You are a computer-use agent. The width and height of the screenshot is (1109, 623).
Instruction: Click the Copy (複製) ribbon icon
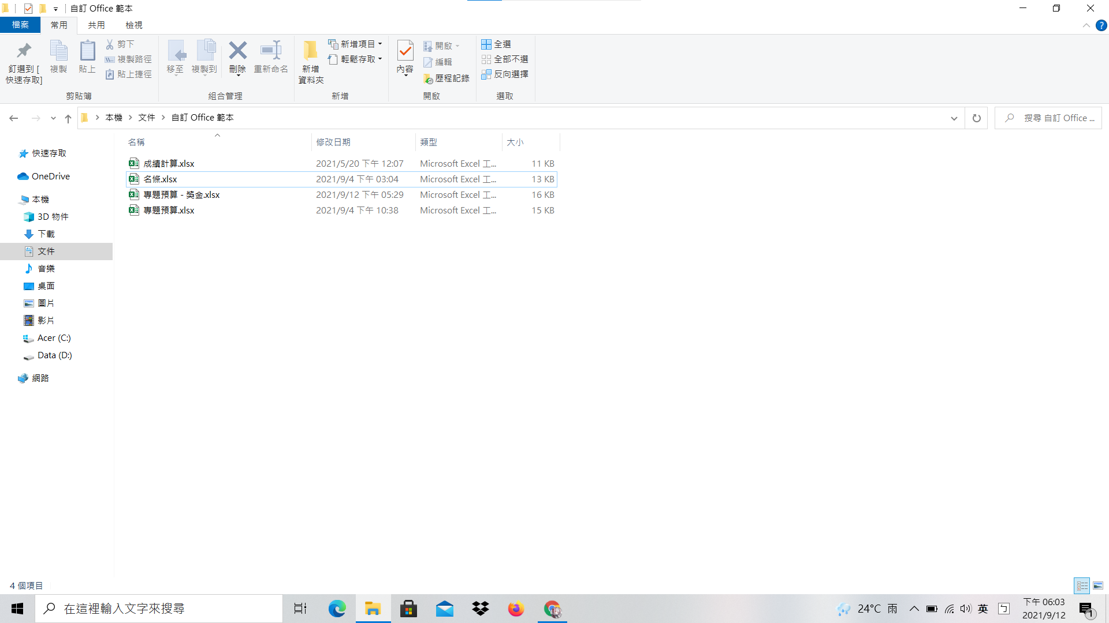58,57
